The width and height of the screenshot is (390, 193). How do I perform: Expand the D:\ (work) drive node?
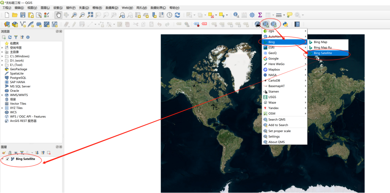2,60
